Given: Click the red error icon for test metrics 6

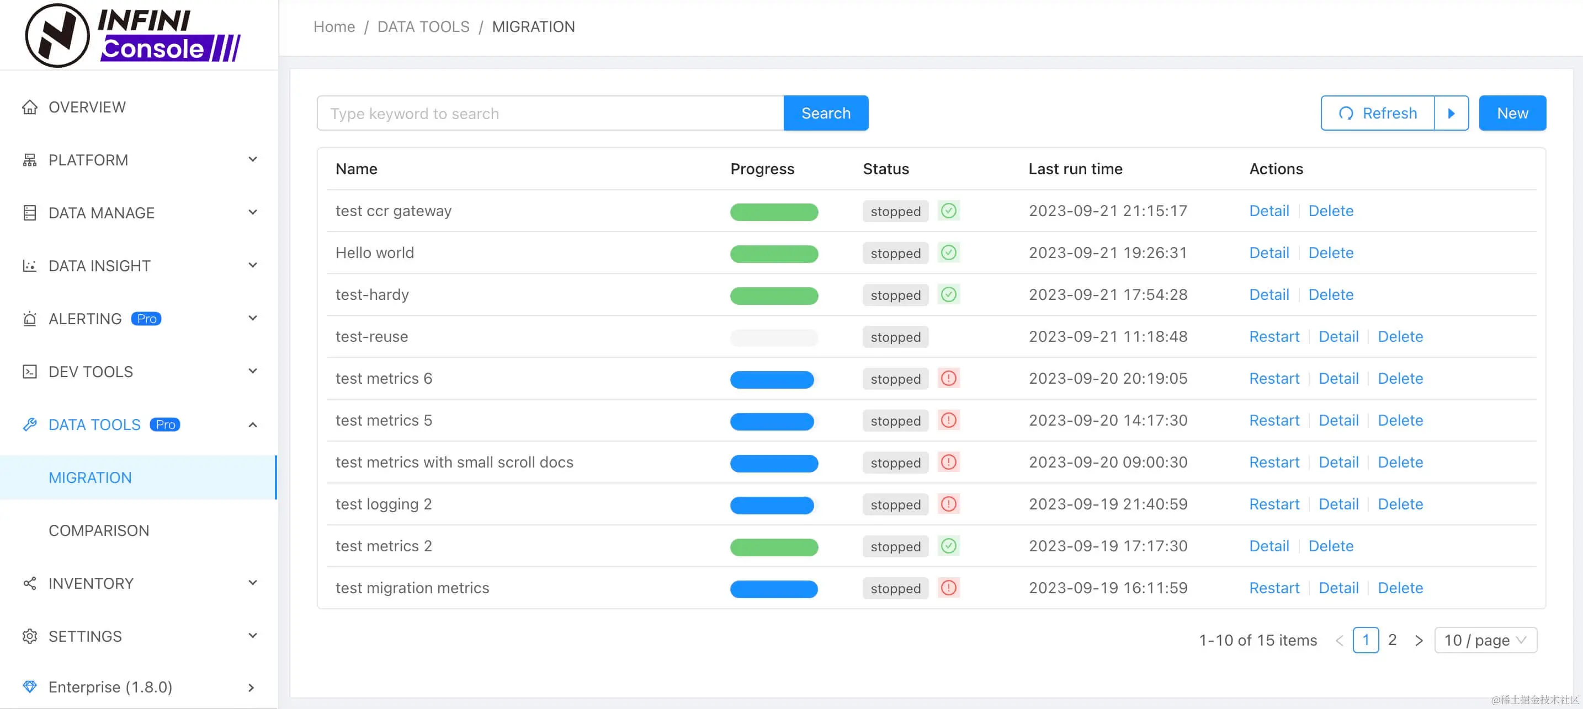Looking at the screenshot, I should [948, 378].
